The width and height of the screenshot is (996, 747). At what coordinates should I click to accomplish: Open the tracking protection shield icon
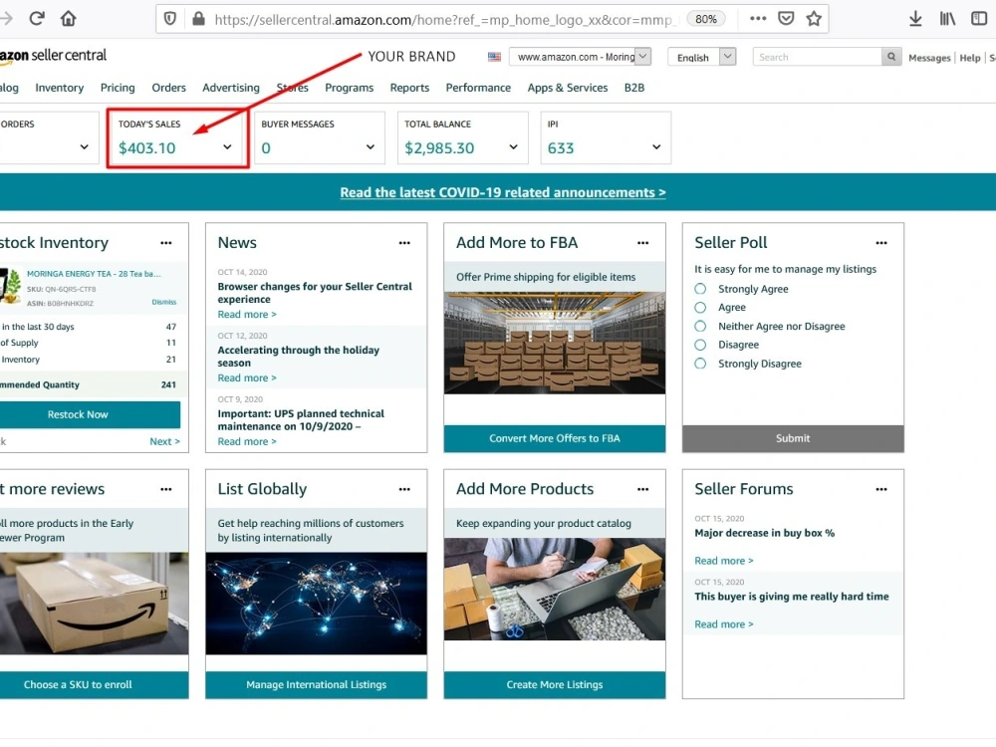tap(169, 18)
